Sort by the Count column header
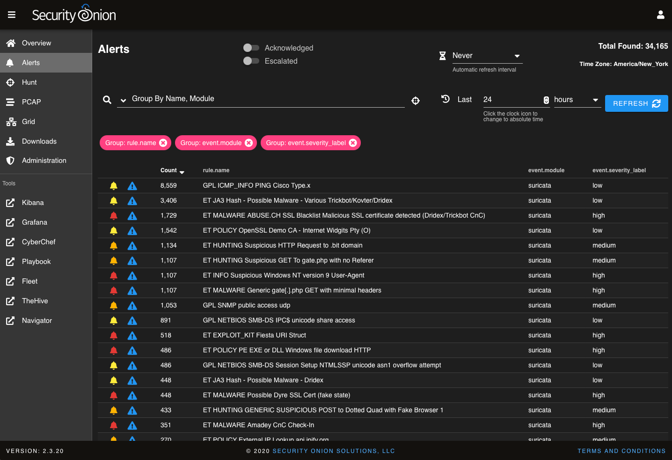This screenshot has width=672, height=460. coord(169,170)
